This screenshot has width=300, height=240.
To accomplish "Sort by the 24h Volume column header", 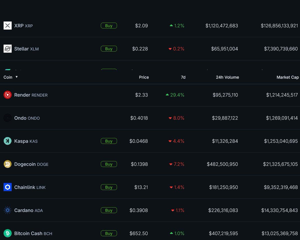I will (227, 77).
